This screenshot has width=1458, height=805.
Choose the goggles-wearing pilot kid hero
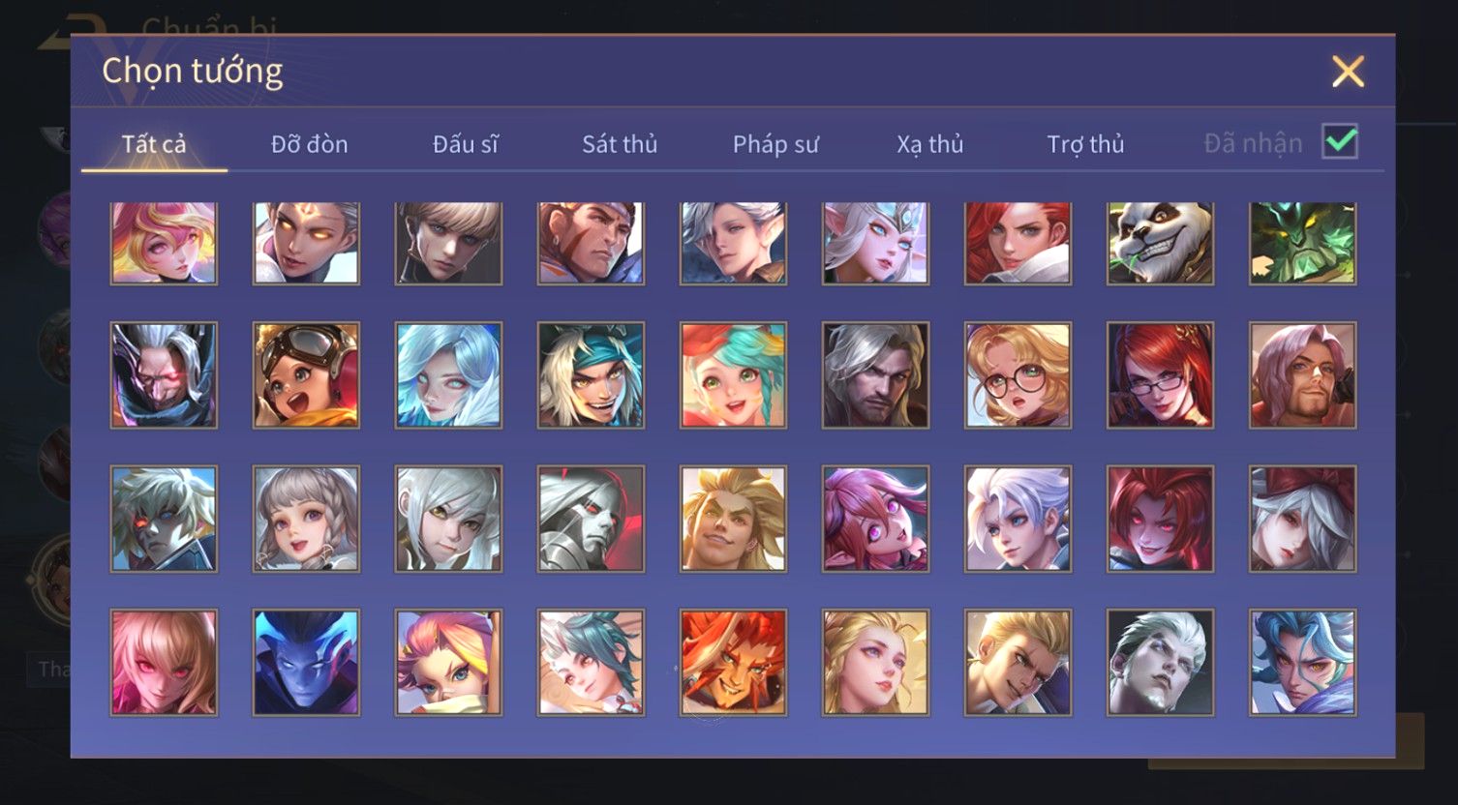[x=306, y=375]
